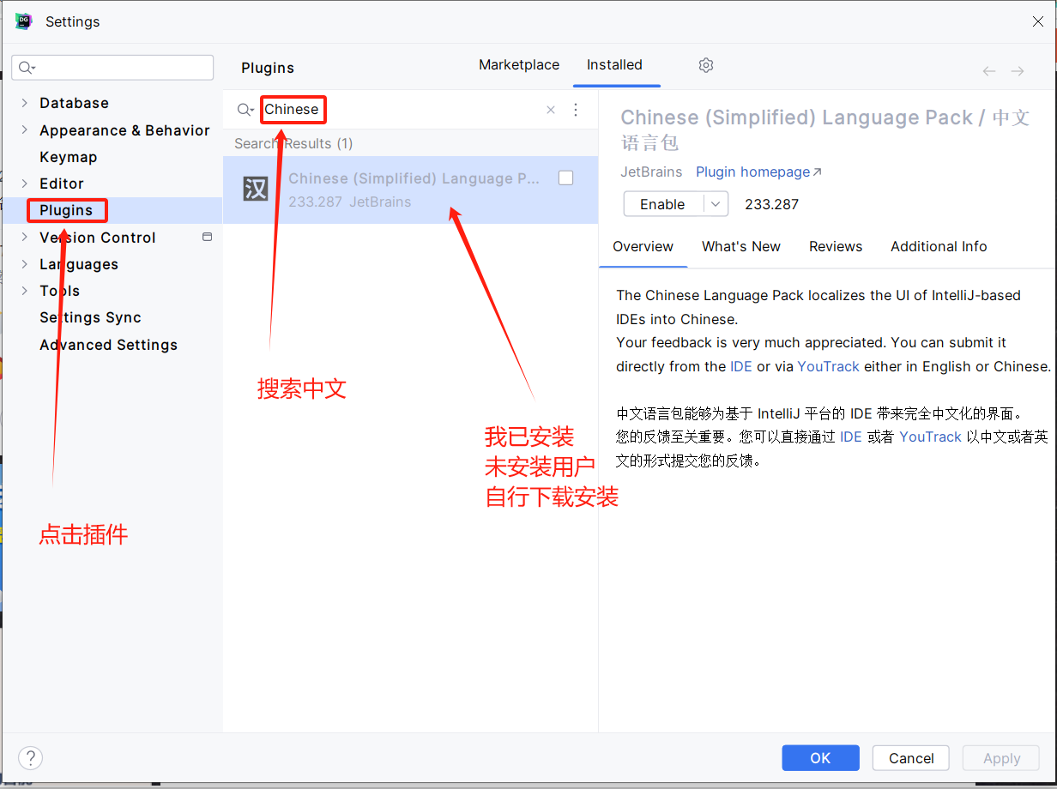
Task: Navigate back with the left arrow
Action: click(x=989, y=71)
